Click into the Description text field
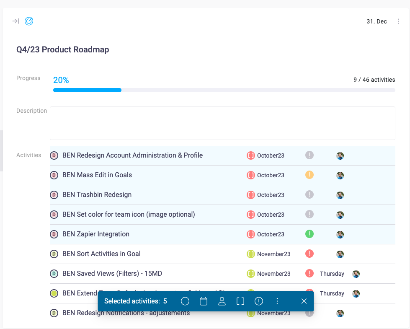Viewport: 410px width, 329px height. coord(222,123)
